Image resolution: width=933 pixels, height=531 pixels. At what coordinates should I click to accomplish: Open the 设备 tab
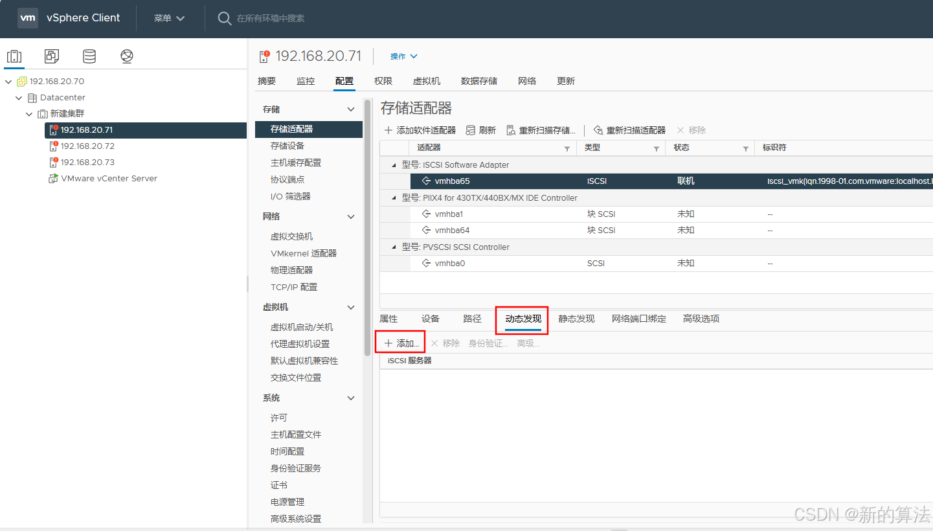pos(431,319)
